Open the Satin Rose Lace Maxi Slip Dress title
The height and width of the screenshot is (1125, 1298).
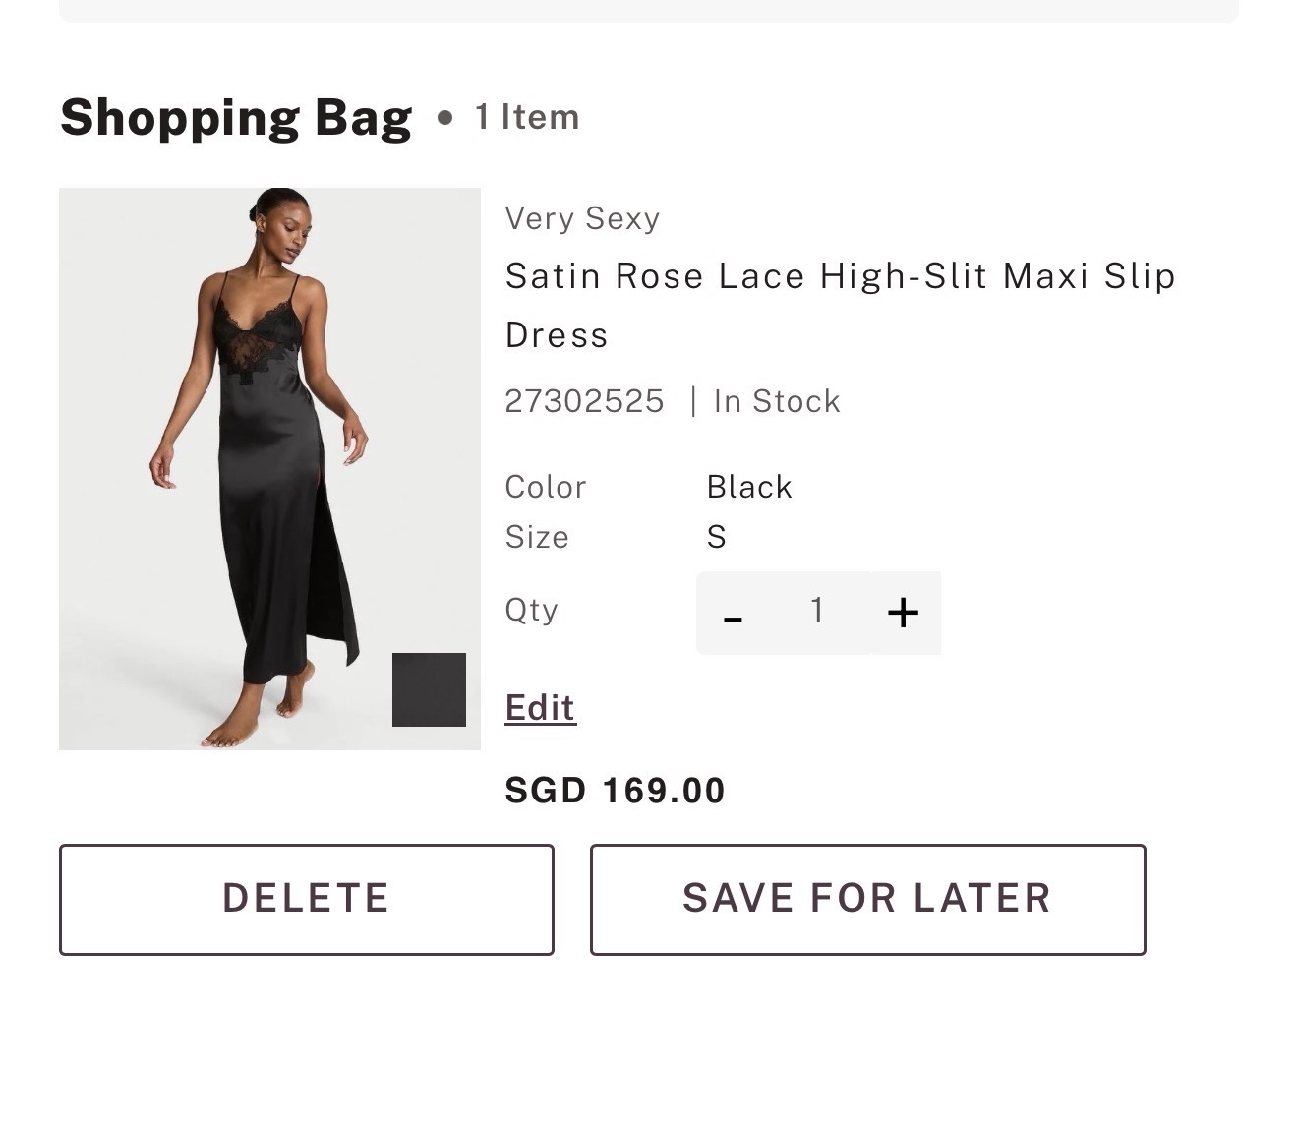pos(840,305)
